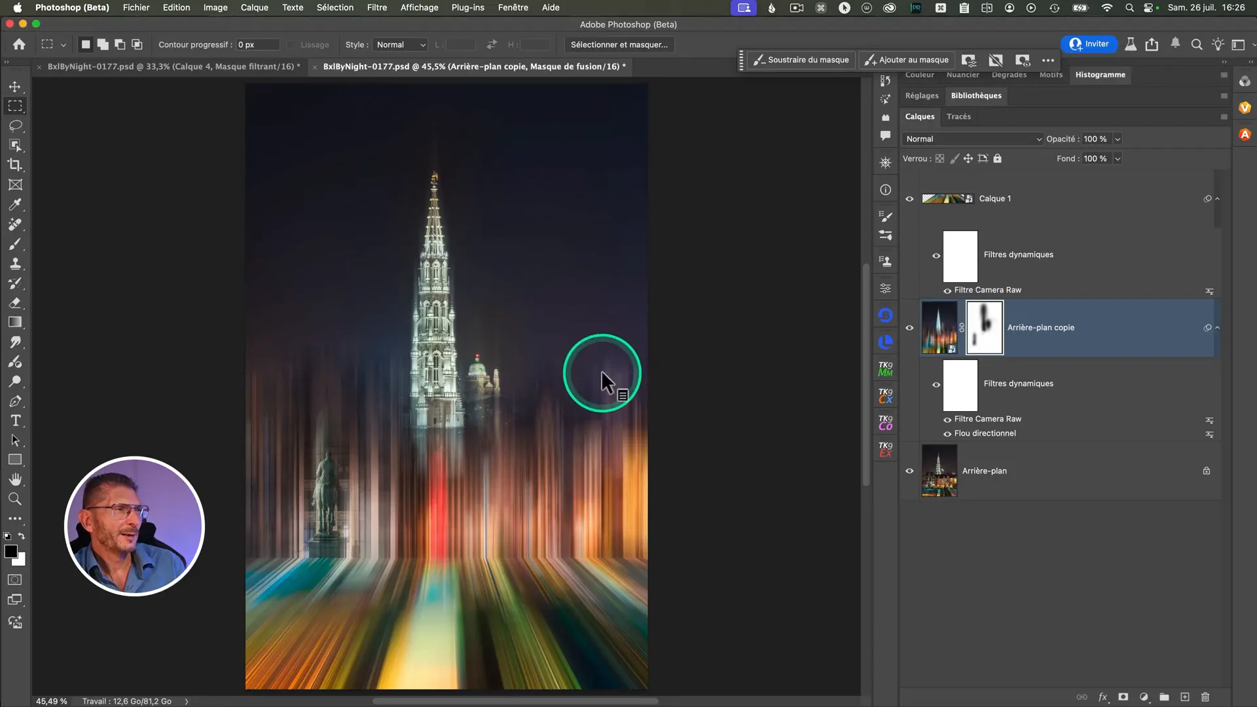The image size is (1257, 707).
Task: Open the marquee tool preset picker arrow
Action: [x=64, y=45]
